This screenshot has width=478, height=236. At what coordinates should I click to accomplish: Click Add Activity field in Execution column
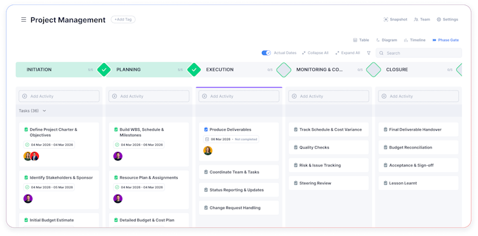click(239, 96)
